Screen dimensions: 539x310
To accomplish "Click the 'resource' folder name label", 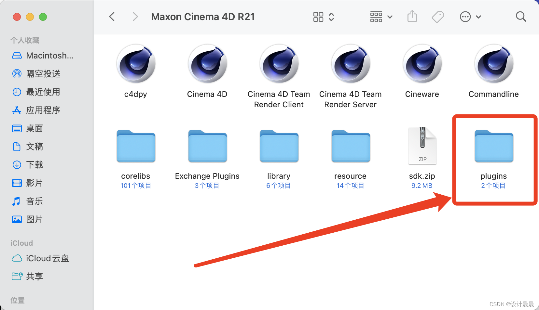I will [351, 176].
